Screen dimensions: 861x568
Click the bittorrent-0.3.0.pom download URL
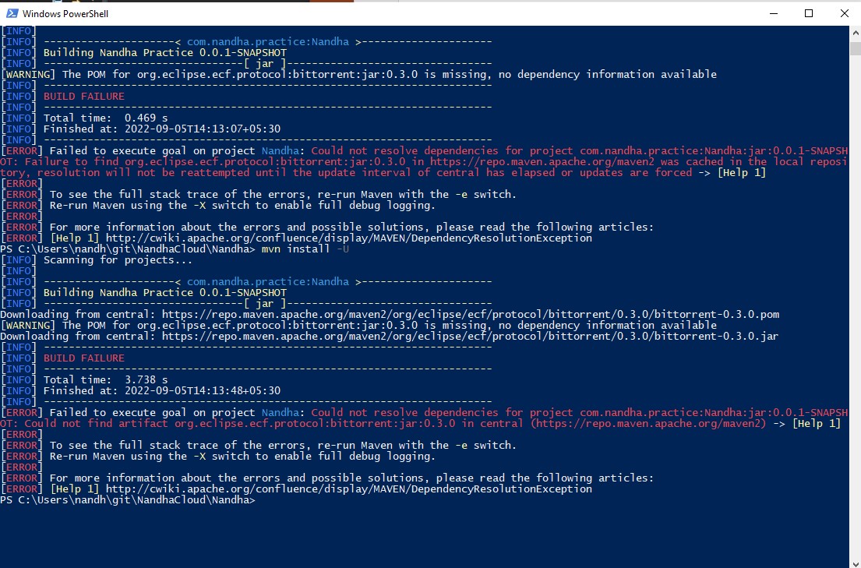point(471,315)
